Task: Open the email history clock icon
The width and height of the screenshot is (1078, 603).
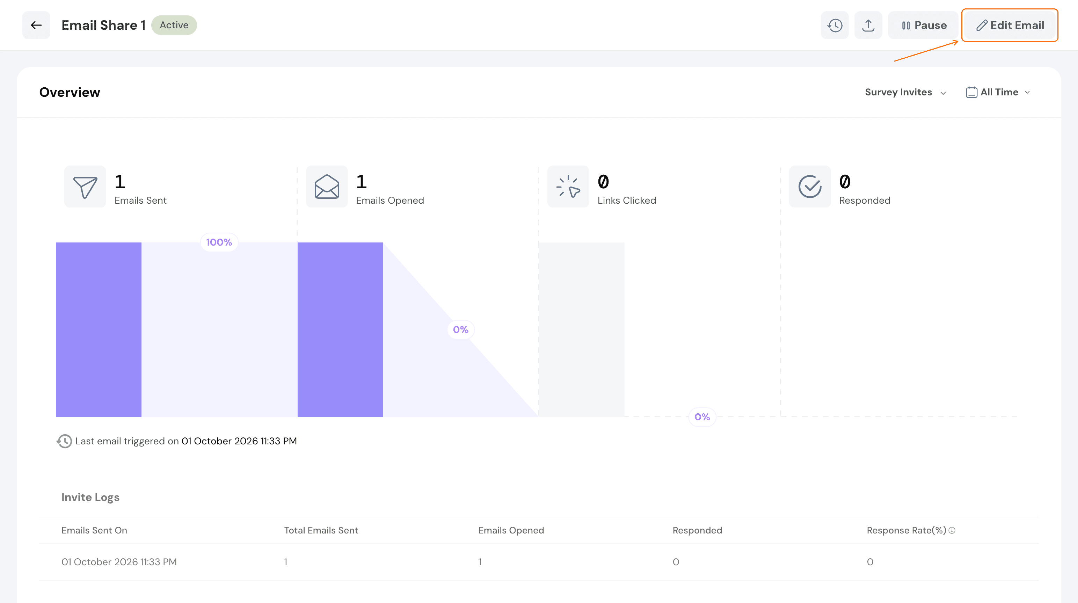Action: click(x=835, y=25)
